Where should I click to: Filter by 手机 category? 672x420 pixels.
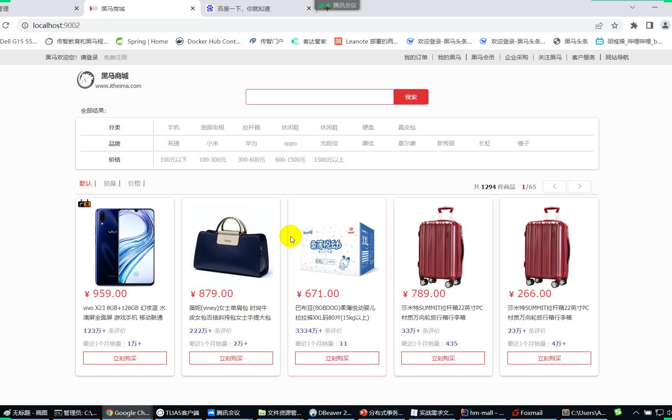[x=173, y=127]
